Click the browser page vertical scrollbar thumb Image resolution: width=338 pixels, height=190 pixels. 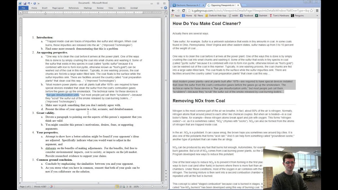319,61
